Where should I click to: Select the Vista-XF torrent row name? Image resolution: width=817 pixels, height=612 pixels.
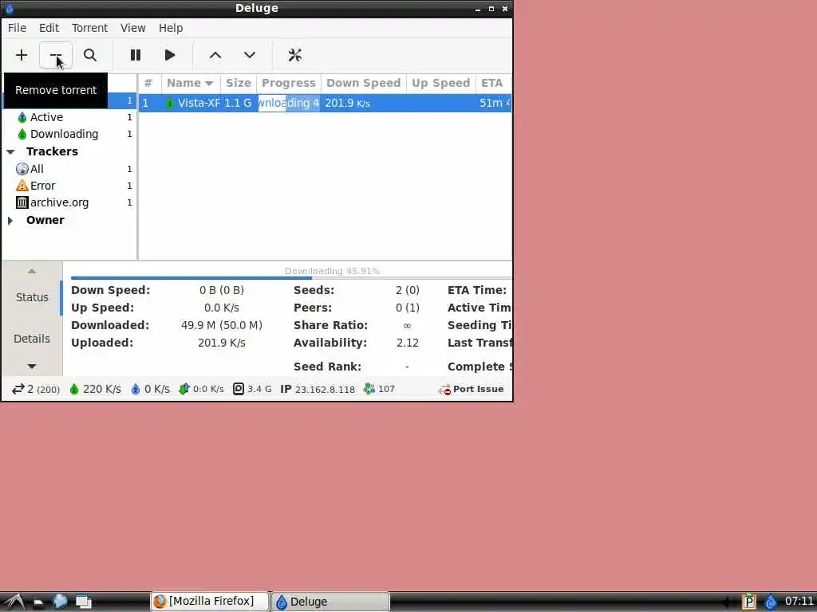[199, 103]
